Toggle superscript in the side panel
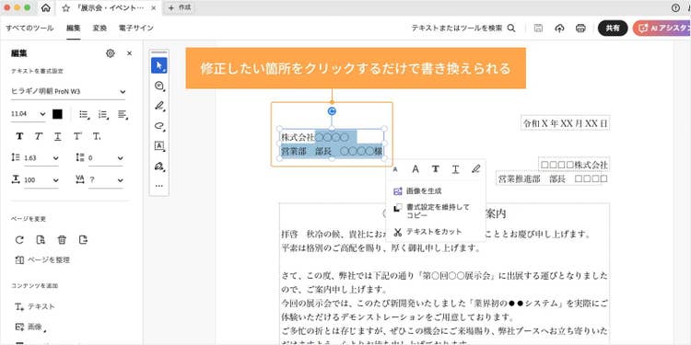This screenshot has width=691, height=345. click(x=77, y=136)
